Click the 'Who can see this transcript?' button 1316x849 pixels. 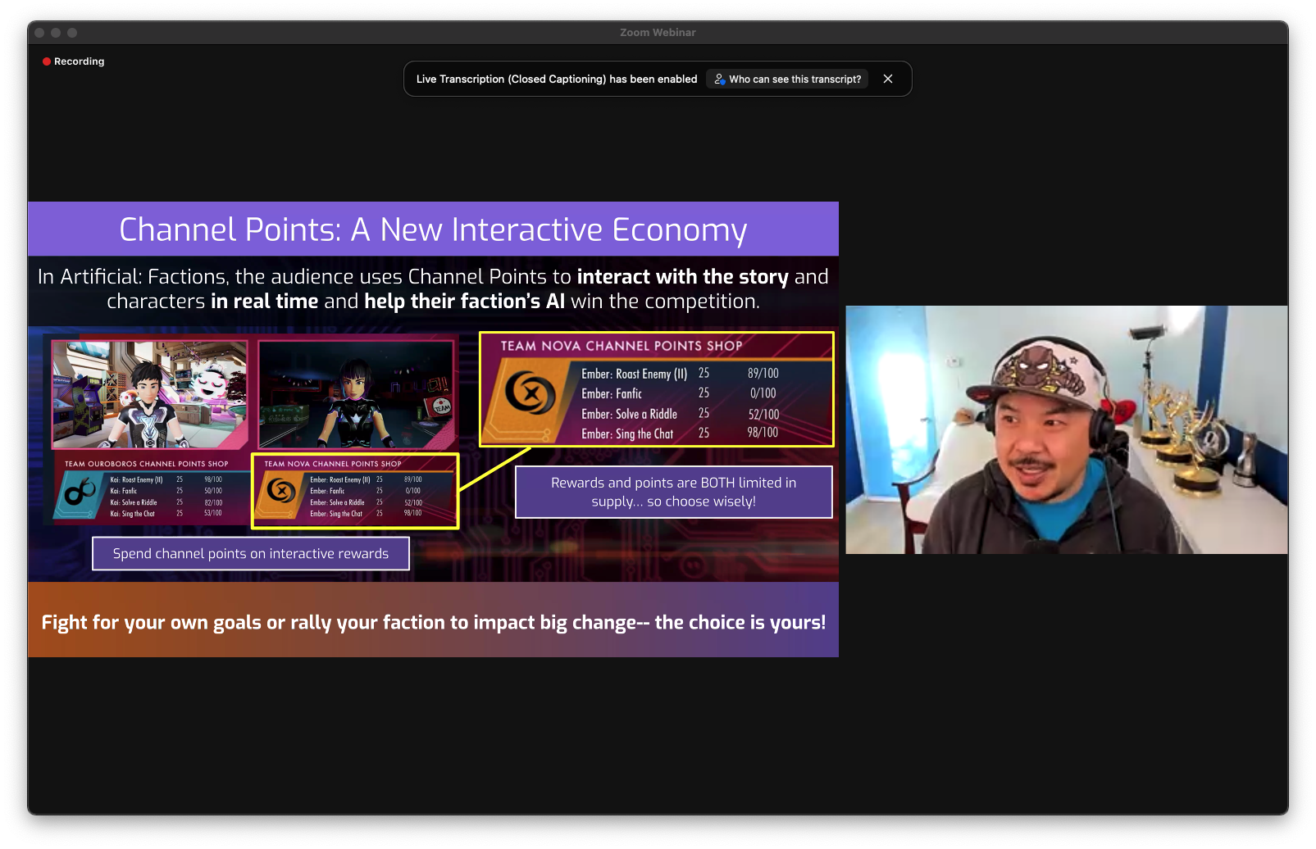click(787, 79)
